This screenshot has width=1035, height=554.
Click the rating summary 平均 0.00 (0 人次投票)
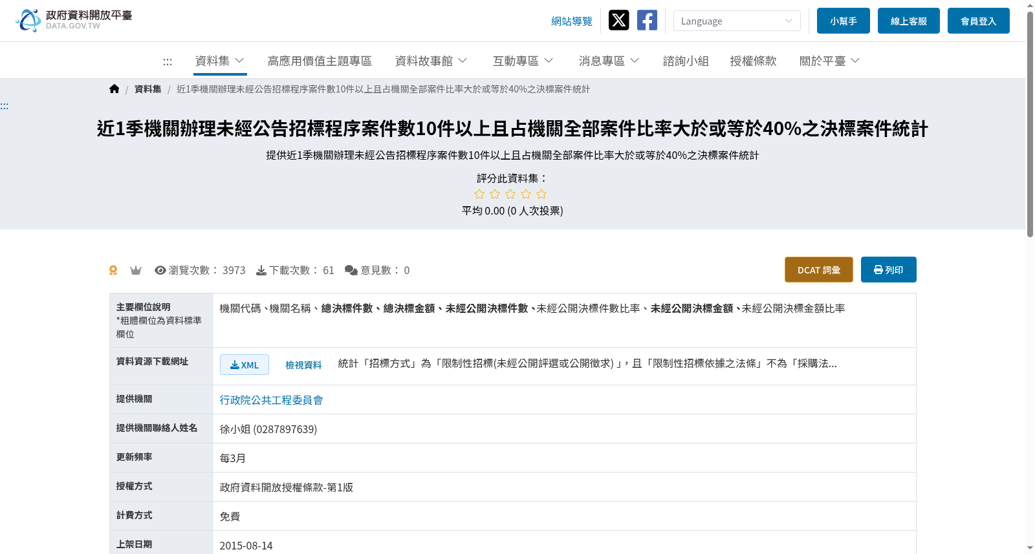512,211
